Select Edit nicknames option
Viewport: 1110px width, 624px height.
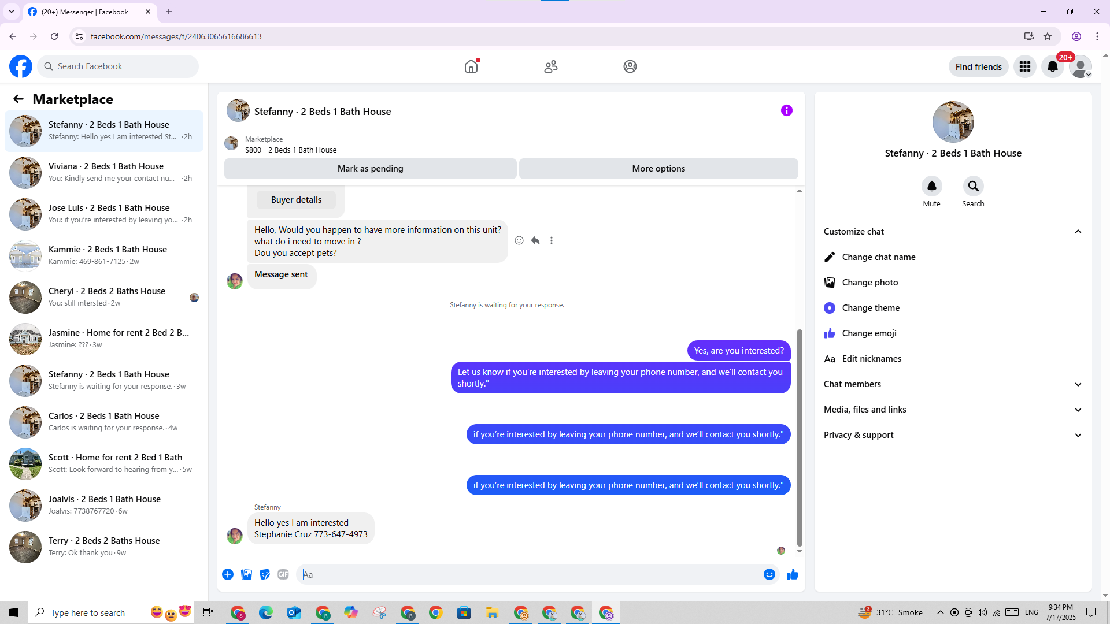[953, 359]
